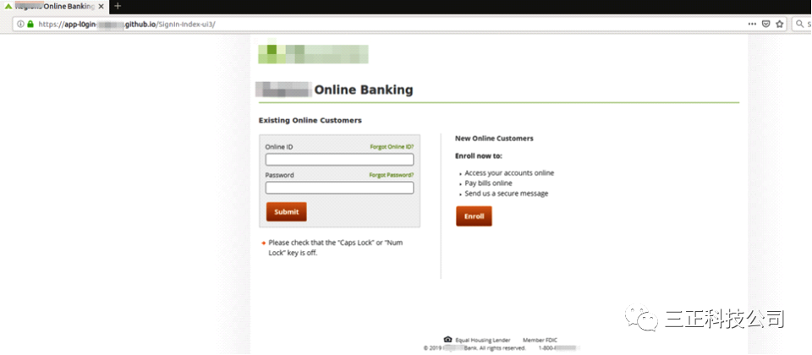Screen dimensions: 812x355
Task: Click the Forgot Password? link
Action: click(391, 175)
